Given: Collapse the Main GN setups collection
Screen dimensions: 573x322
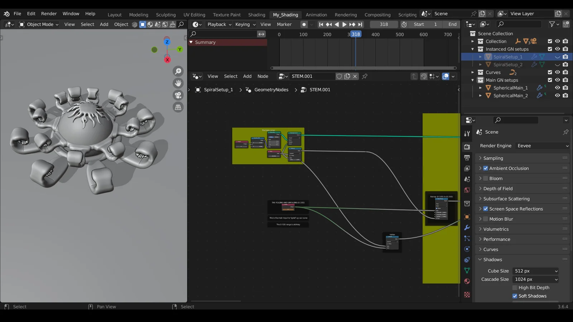Looking at the screenshot, I should click(x=473, y=80).
